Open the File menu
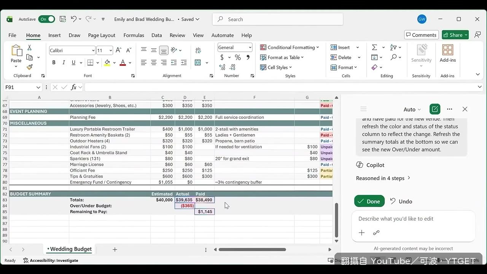Image resolution: width=487 pixels, height=274 pixels. point(13,35)
